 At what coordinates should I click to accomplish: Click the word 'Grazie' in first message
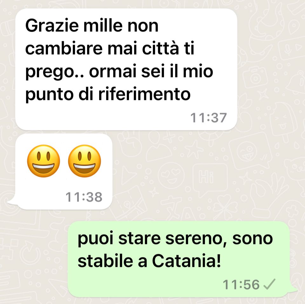tap(52, 25)
